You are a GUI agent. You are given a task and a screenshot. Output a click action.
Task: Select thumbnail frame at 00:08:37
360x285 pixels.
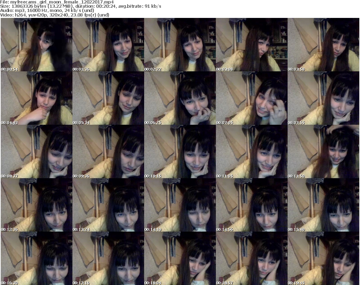pos(37,152)
